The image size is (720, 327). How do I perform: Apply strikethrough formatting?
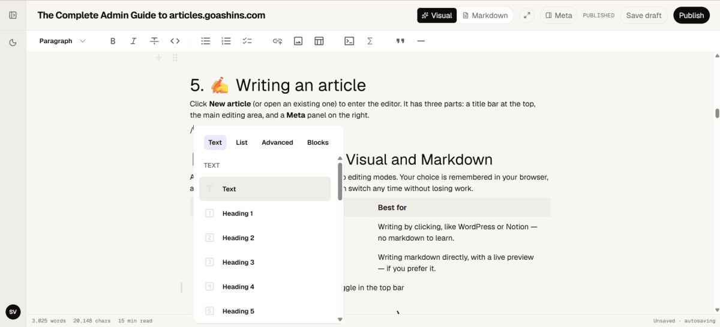154,41
